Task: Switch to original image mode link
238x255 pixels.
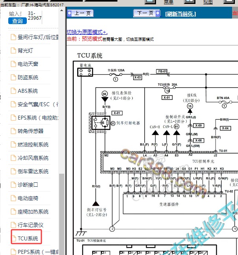Action: click(x=87, y=32)
